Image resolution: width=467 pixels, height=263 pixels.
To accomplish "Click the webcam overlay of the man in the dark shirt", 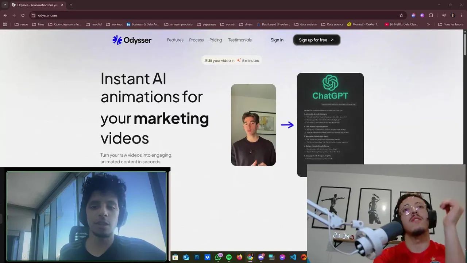I will (x=86, y=216).
